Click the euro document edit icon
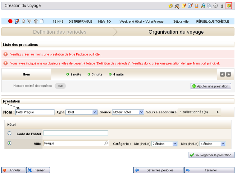Screen dimensions: 237x176 coord(190,6)
